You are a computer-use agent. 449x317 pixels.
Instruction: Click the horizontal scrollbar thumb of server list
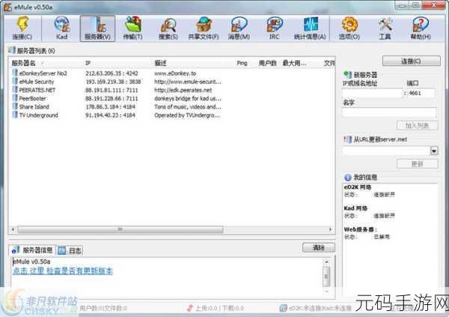[120, 229]
